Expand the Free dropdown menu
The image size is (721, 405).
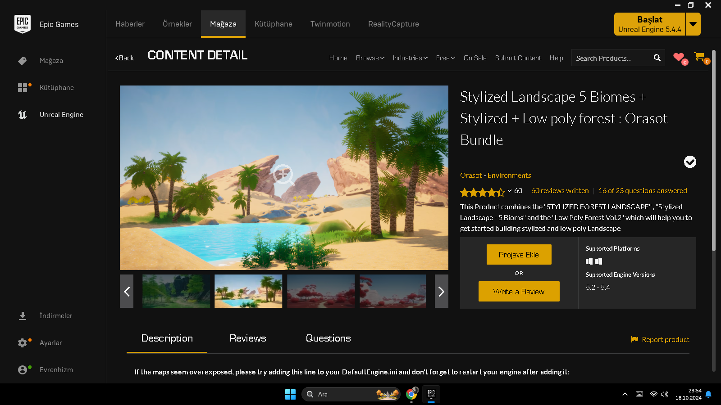[446, 58]
